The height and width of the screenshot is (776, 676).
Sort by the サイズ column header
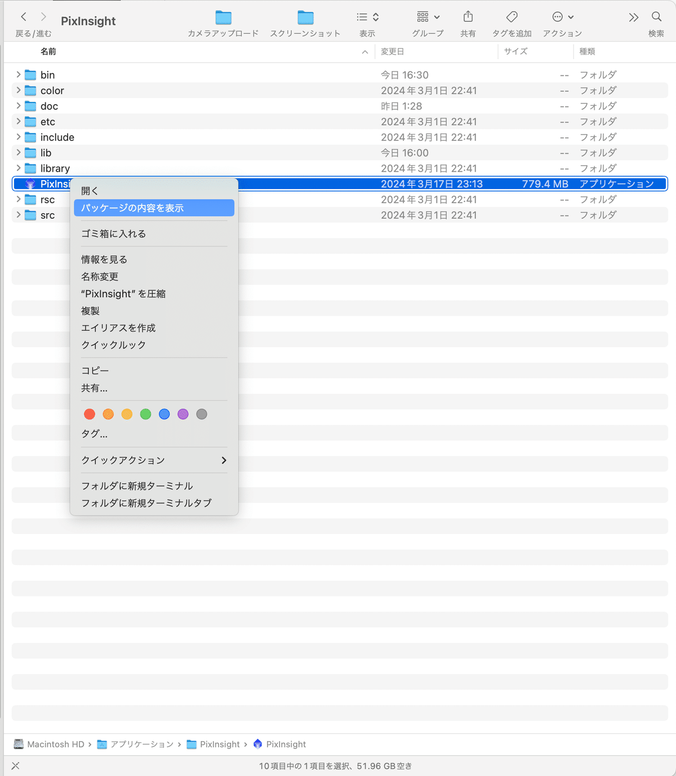pyautogui.click(x=515, y=51)
